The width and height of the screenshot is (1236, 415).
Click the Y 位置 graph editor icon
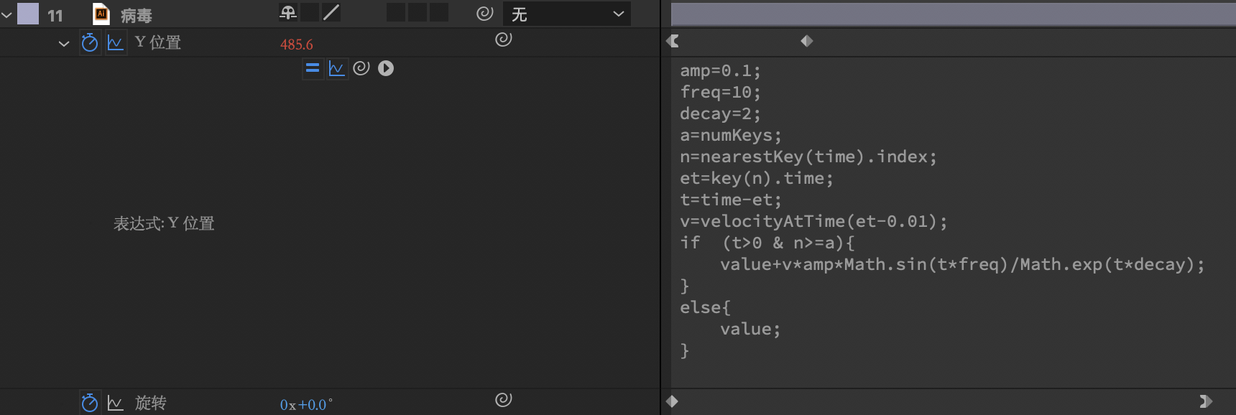[x=115, y=43]
